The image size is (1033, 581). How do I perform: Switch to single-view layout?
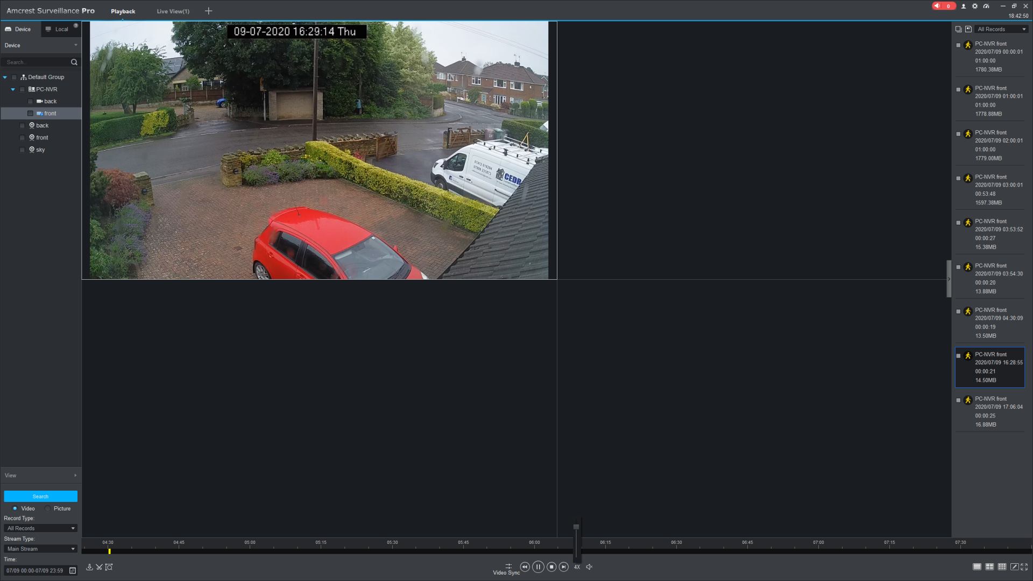coord(977,567)
